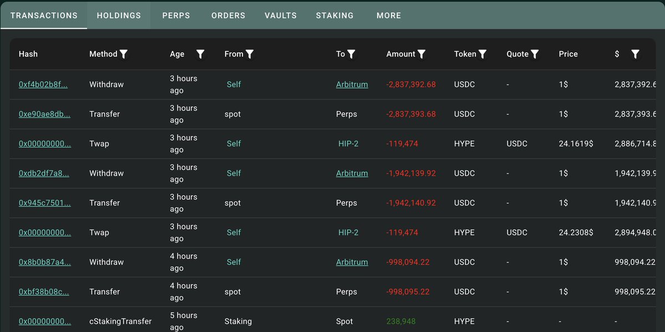Click the Method column filter icon
Screen dimensions: 665x332
click(x=124, y=54)
